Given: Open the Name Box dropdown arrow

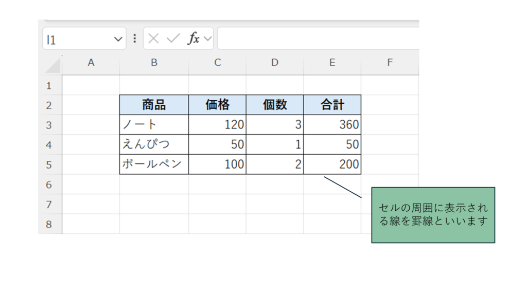Looking at the screenshot, I should click(118, 39).
